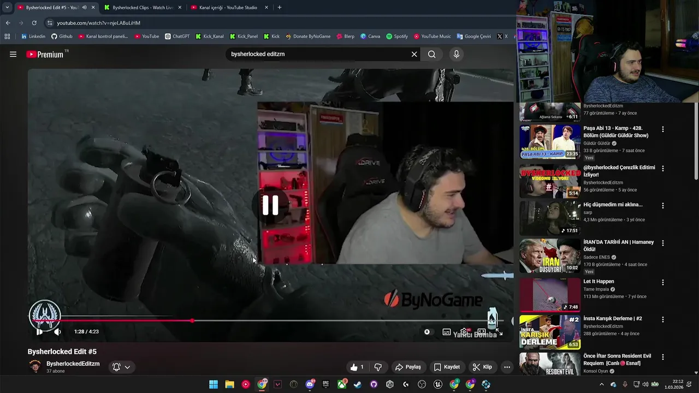Open the Github bookmark
Image resolution: width=699 pixels, height=393 pixels.
pyautogui.click(x=62, y=37)
